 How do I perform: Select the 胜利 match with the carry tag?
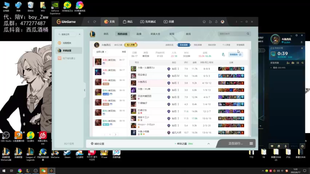[110, 92]
